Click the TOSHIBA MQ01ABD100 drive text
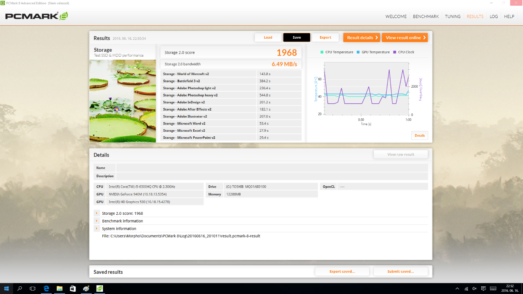 (246, 186)
